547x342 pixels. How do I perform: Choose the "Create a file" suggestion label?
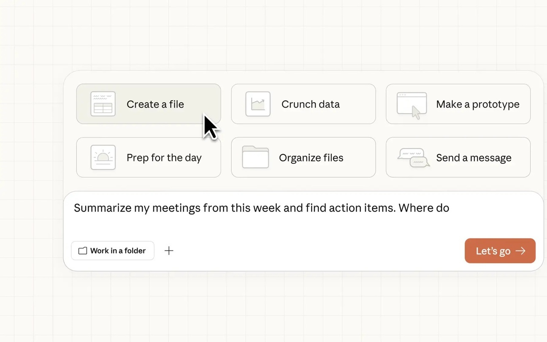point(155,104)
